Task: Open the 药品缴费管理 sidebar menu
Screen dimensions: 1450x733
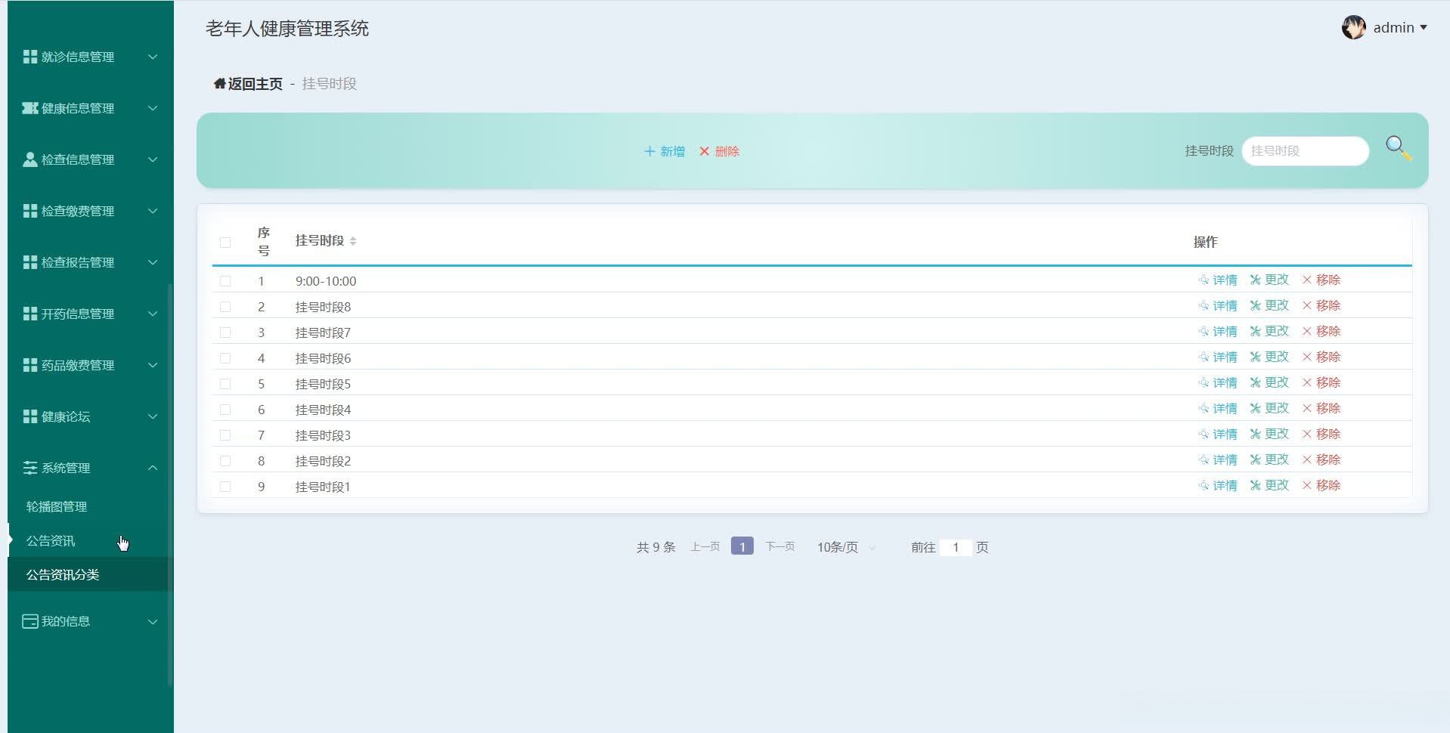Action: 91,365
